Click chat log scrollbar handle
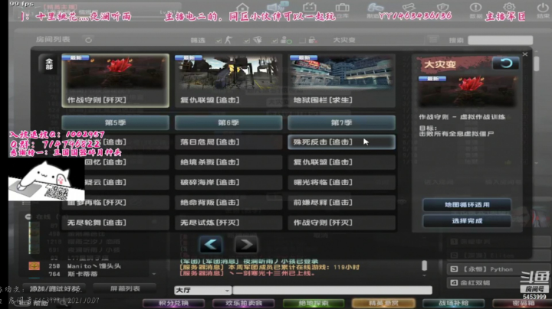Viewport: 552px width, 309px height. (x=424, y=265)
